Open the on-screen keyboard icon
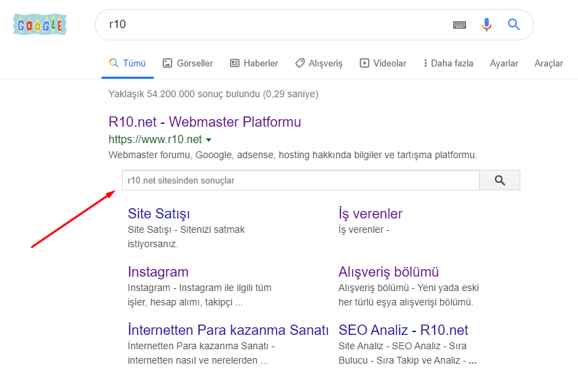This screenshot has height=378, width=578. [x=459, y=25]
